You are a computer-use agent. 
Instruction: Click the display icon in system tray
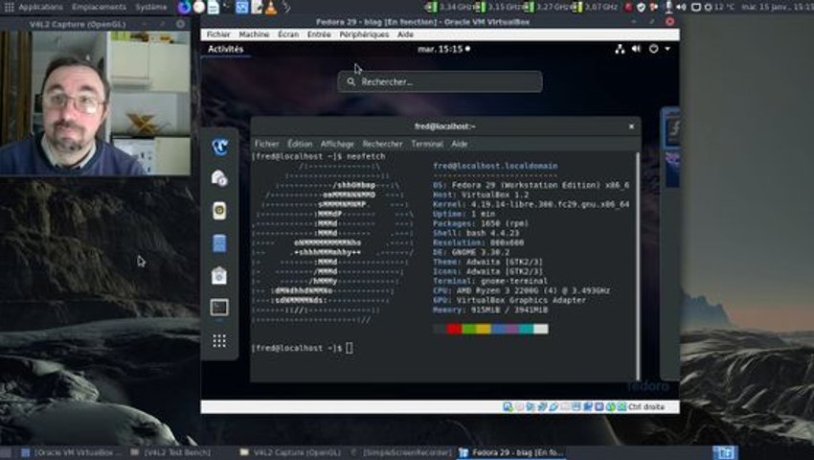pyautogui.click(x=696, y=8)
